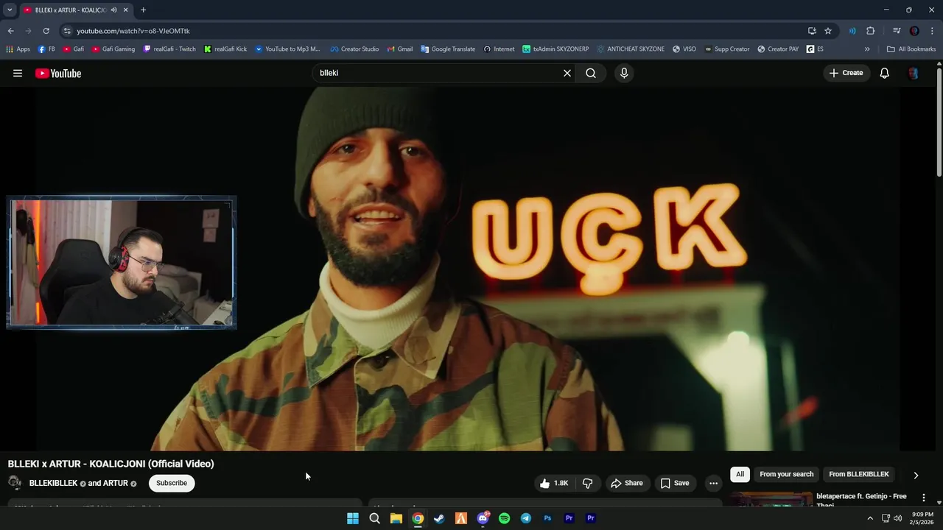This screenshot has width=943, height=530.
Task: Select the From BLLEKIBLLEK chip
Action: pyautogui.click(x=859, y=474)
